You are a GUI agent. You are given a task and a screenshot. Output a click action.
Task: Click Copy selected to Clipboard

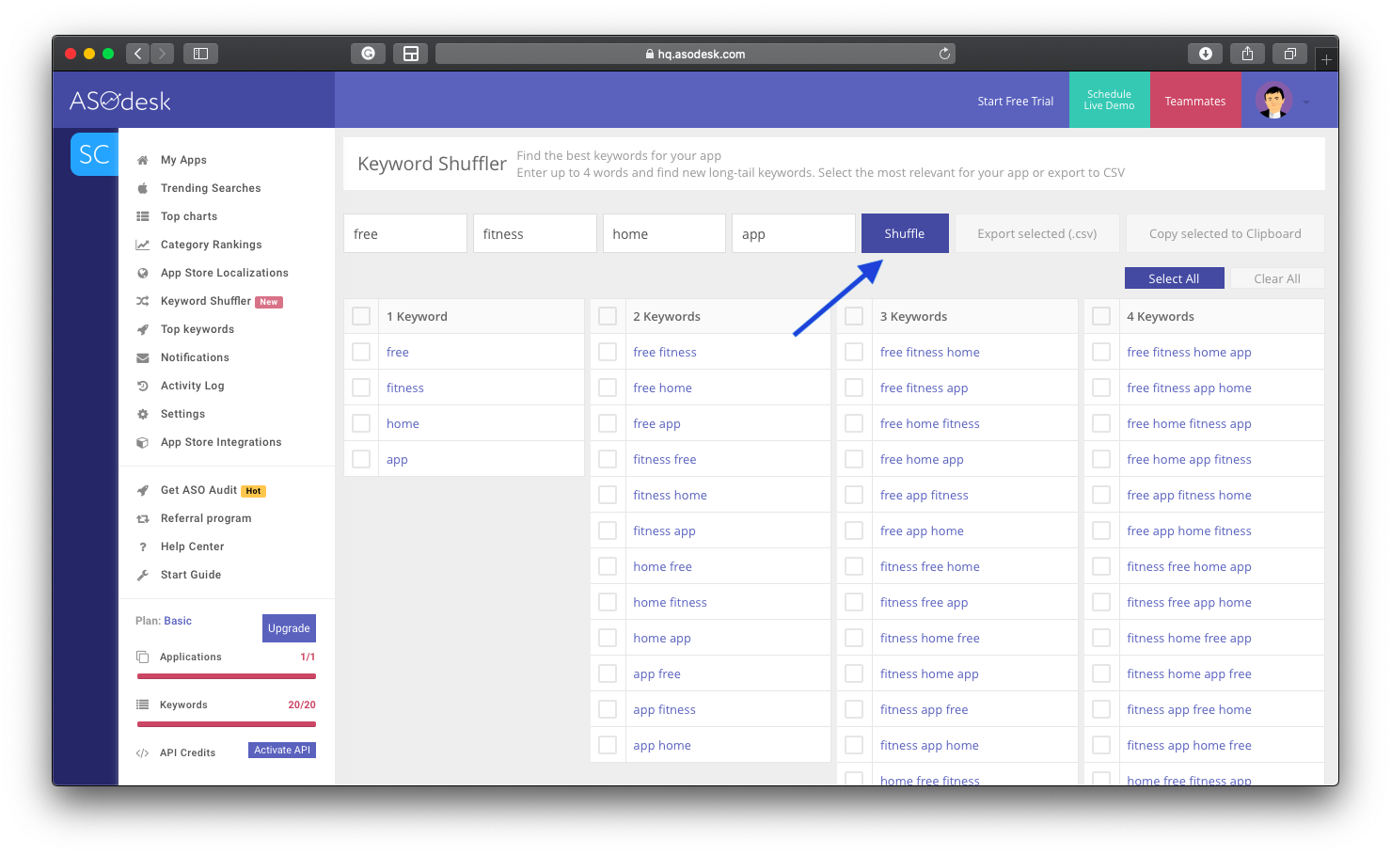[1225, 233]
